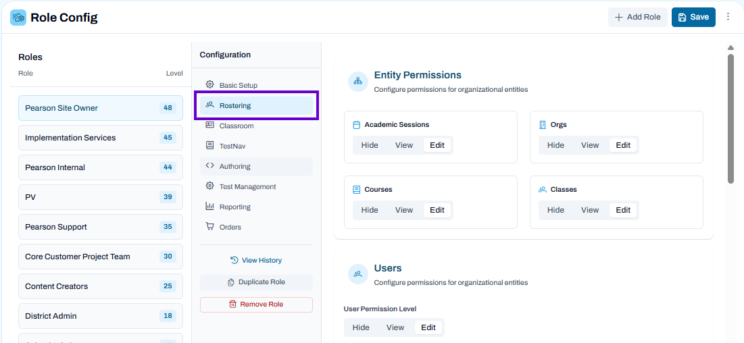Click the scrollbar up arrow
Image resolution: width=744 pixels, height=343 pixels.
730,47
